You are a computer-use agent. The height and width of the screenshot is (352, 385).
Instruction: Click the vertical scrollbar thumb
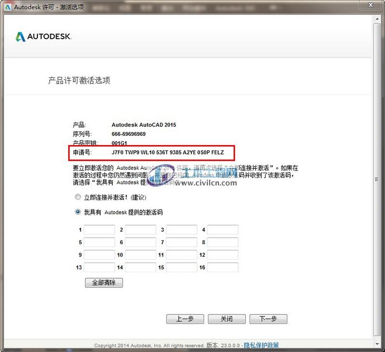pos(377,179)
